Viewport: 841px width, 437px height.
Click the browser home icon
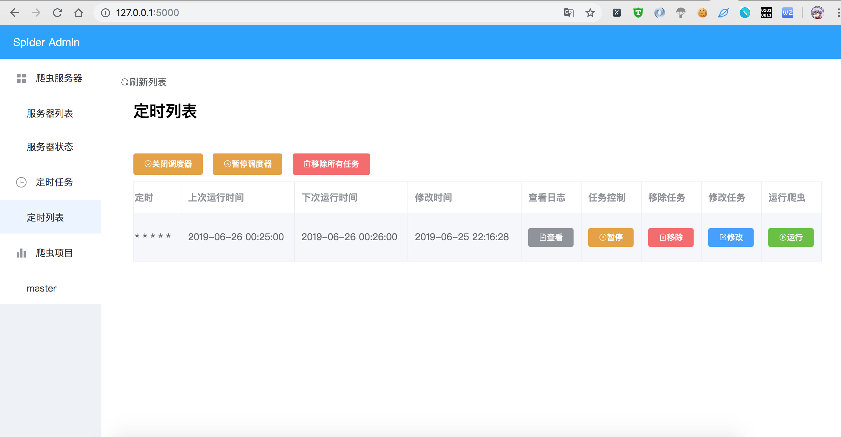point(79,13)
